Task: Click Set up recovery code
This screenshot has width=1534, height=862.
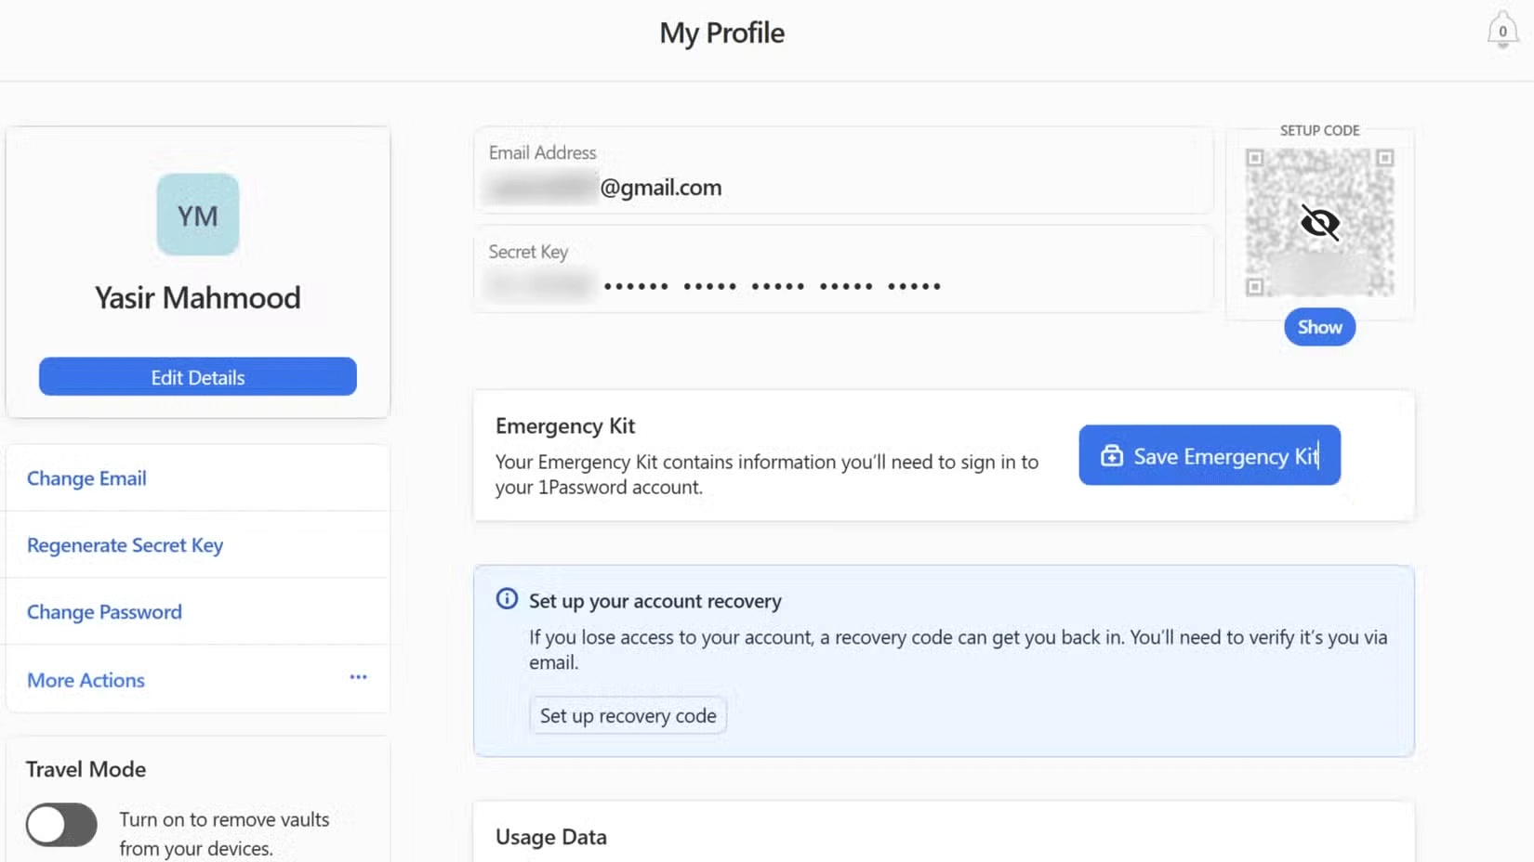Action: [x=628, y=715]
